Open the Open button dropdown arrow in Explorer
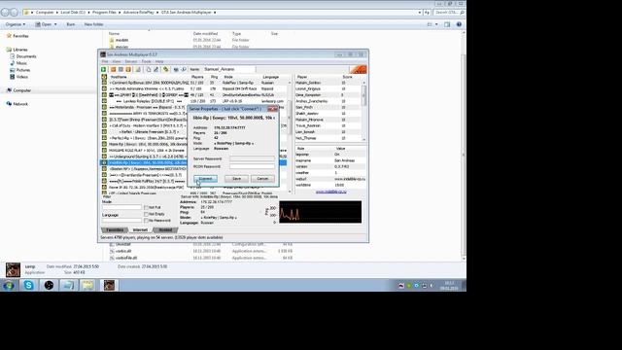Viewport: 622px width, 350px height. click(55, 24)
